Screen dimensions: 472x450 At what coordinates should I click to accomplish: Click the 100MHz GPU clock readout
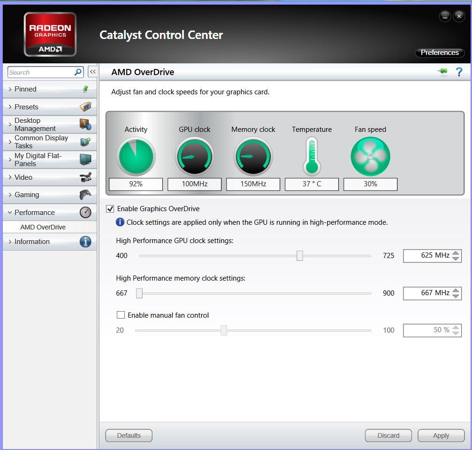coord(194,184)
